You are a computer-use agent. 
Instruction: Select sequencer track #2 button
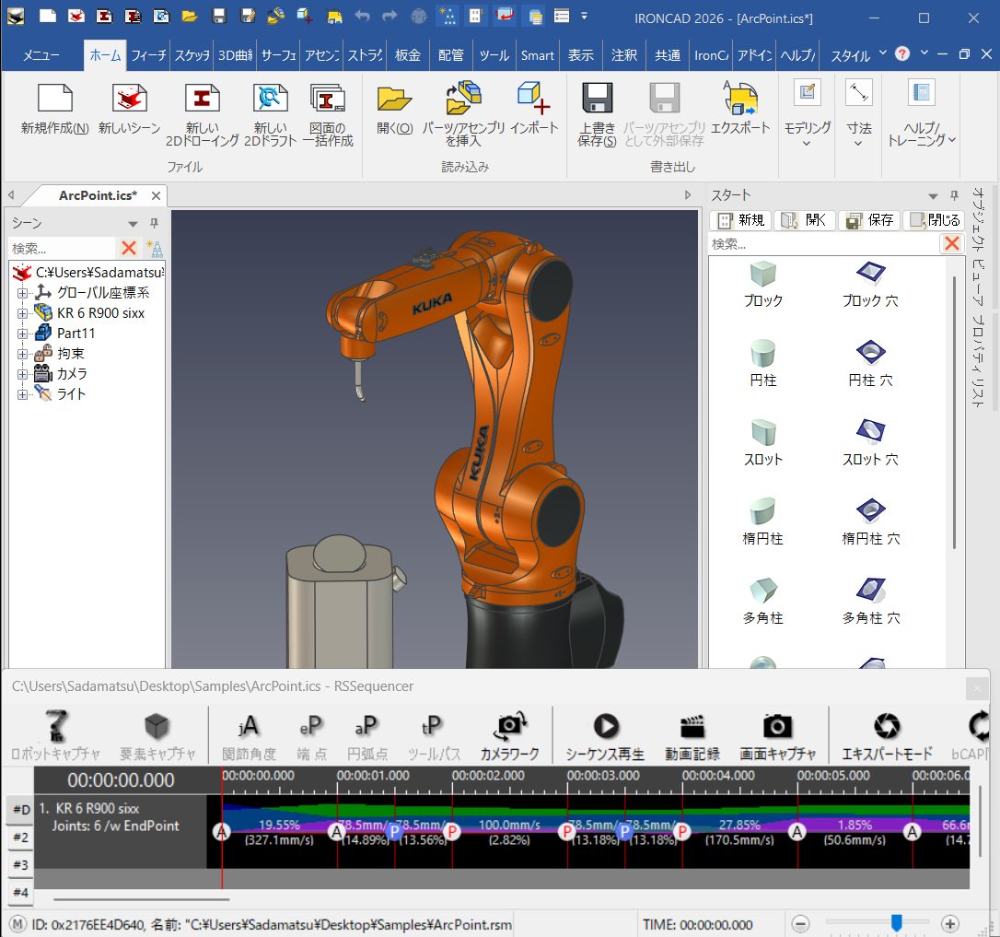point(20,837)
